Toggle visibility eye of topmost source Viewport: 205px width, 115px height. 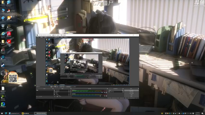(x=69, y=90)
